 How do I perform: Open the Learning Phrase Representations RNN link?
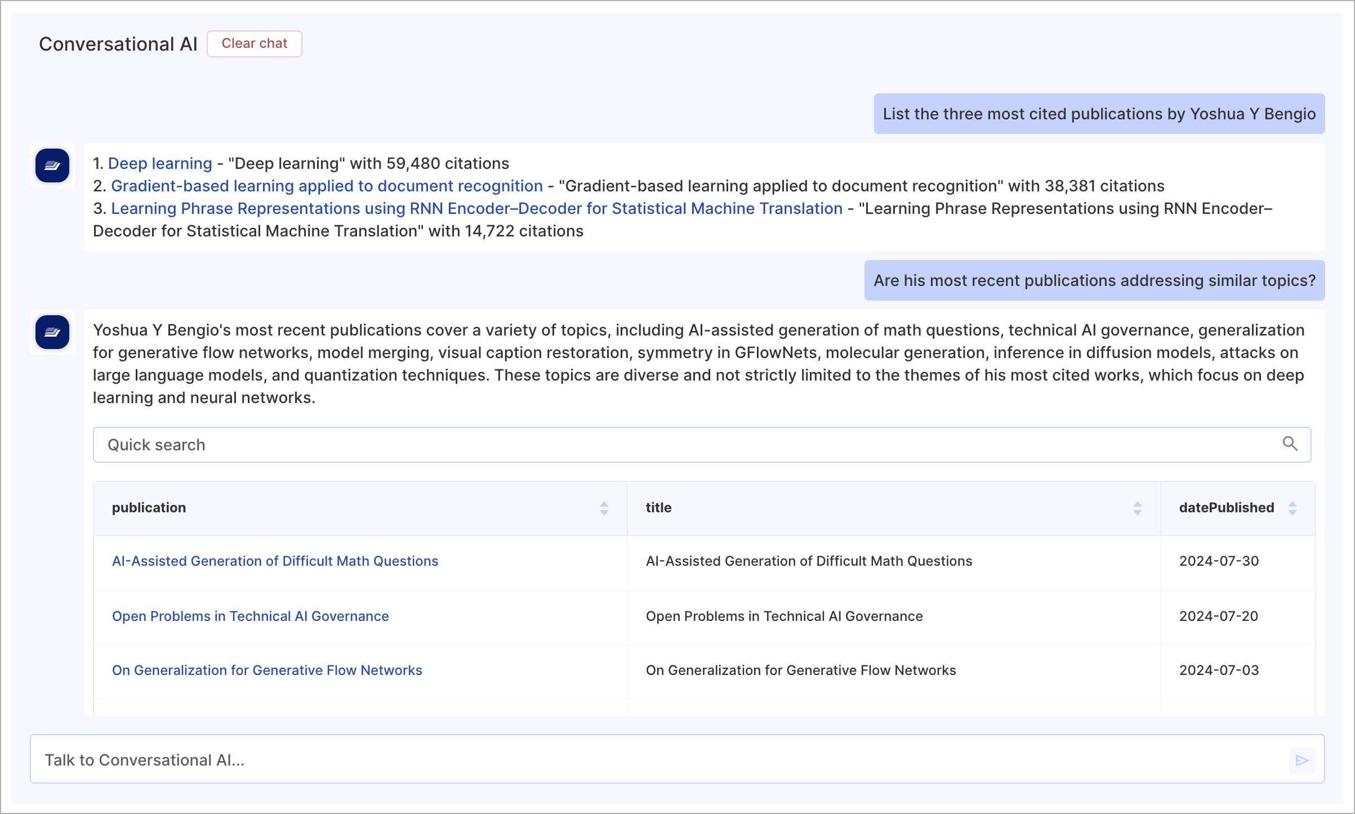pyautogui.click(x=476, y=208)
